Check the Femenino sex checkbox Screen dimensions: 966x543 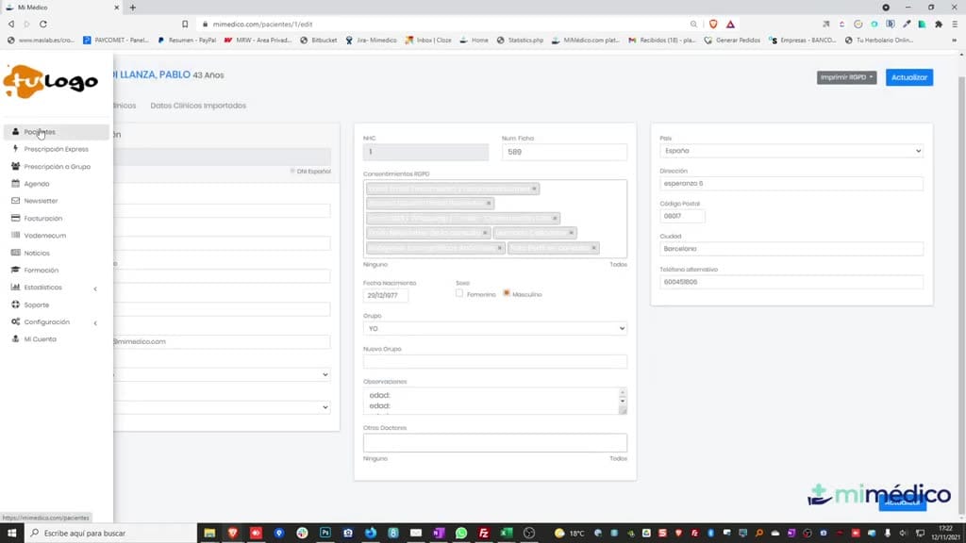(459, 294)
